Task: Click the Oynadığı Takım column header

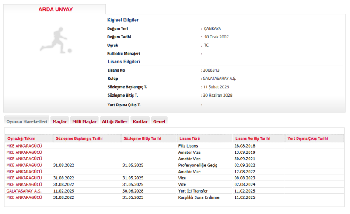Action: (x=21, y=138)
